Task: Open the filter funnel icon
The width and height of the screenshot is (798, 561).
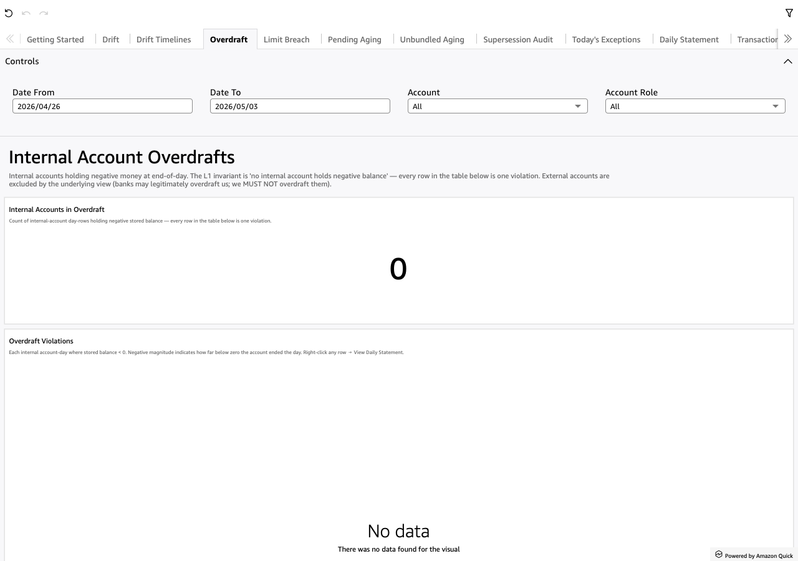Action: (x=789, y=13)
